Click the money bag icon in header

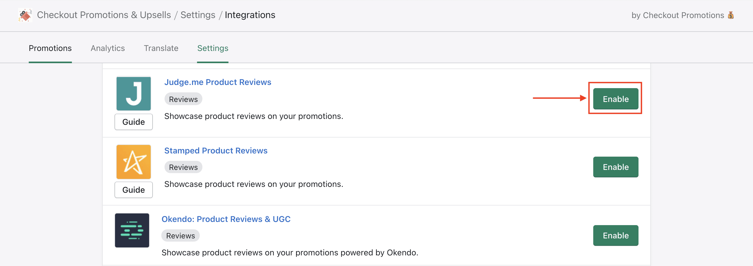(730, 15)
